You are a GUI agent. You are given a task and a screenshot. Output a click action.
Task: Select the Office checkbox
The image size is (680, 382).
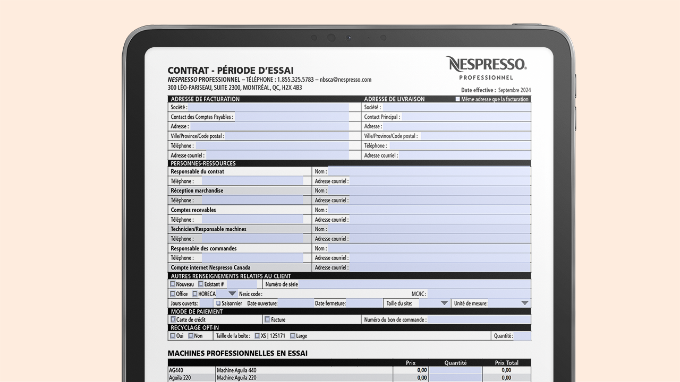pos(173,293)
